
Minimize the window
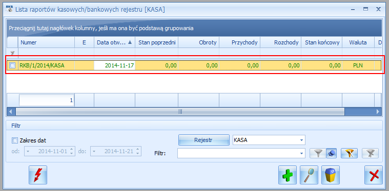(x=353, y=9)
